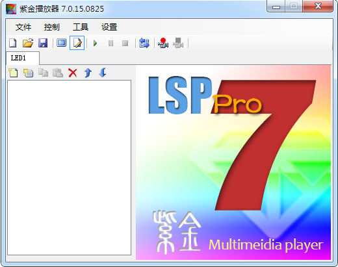This screenshot has width=338, height=267.
Task: Open the 工具 menu
Action: tap(81, 27)
